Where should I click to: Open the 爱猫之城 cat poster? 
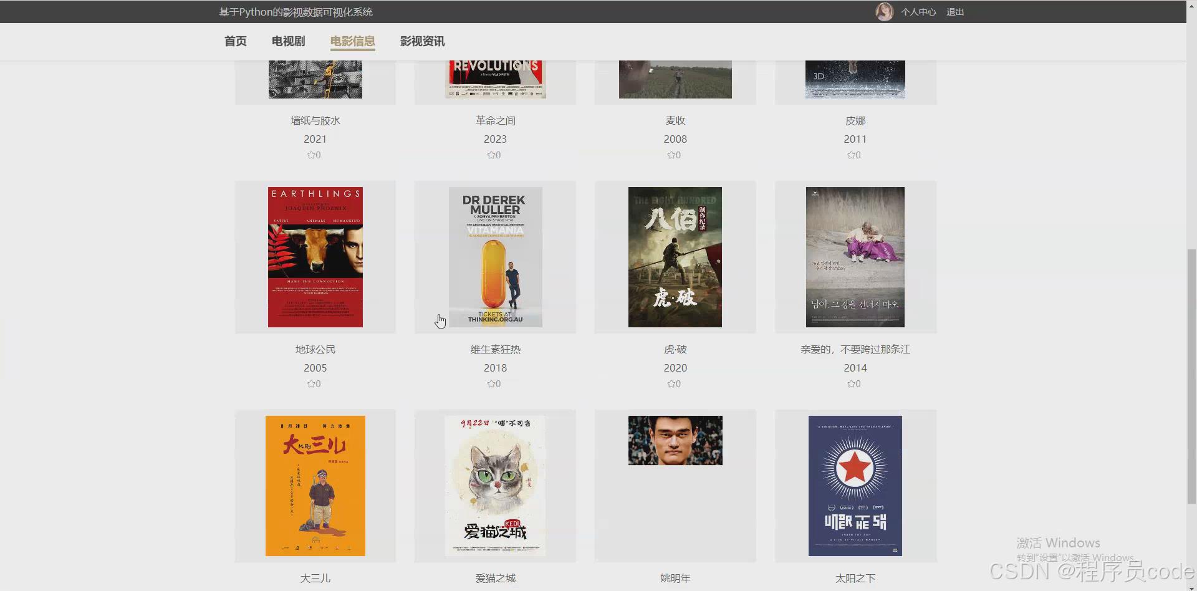coord(495,486)
